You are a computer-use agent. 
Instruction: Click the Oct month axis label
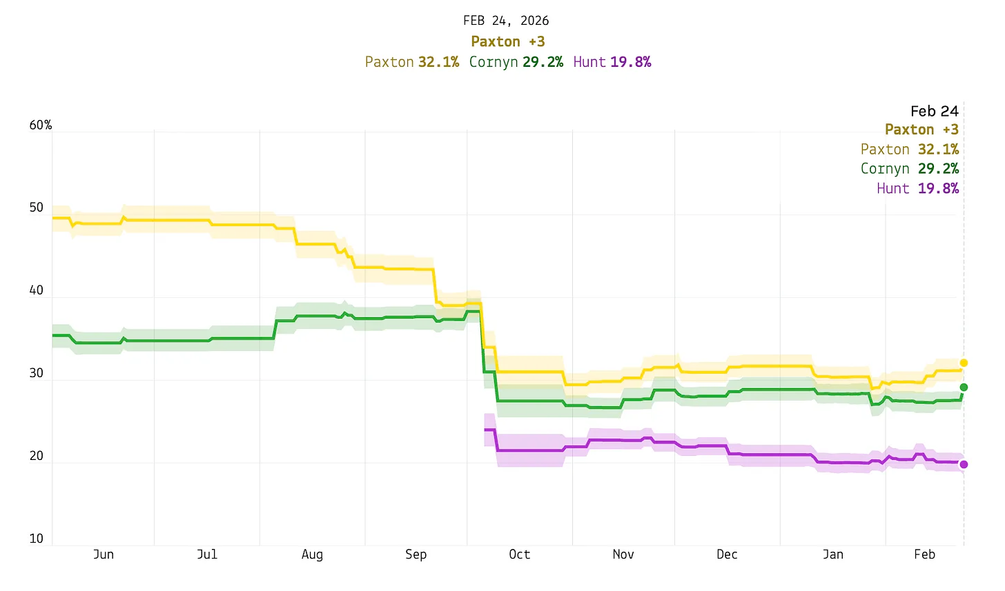520,554
